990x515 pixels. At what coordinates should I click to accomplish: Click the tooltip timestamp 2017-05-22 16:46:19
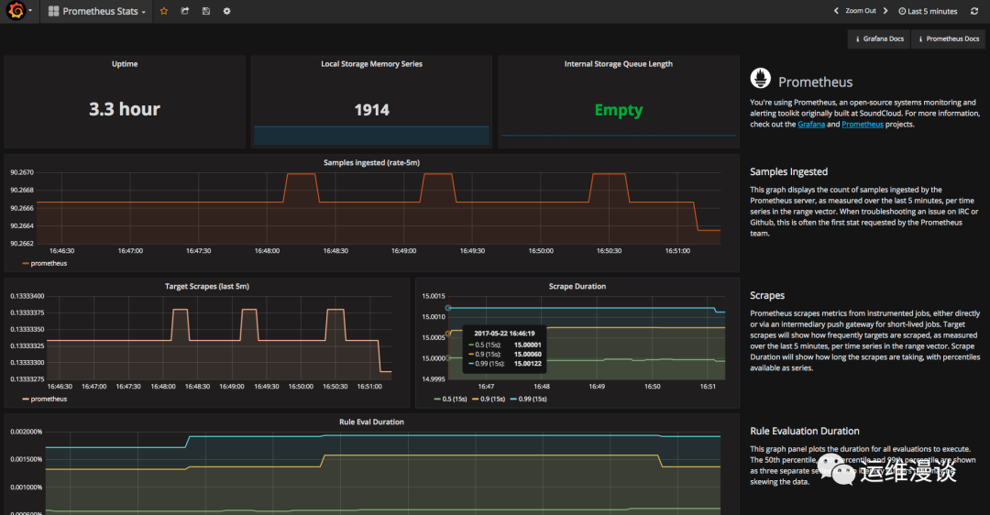(x=504, y=334)
